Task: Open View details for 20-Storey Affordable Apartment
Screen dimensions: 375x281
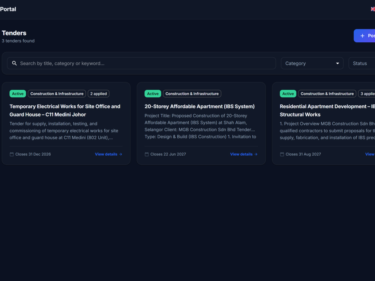Action: click(244, 154)
